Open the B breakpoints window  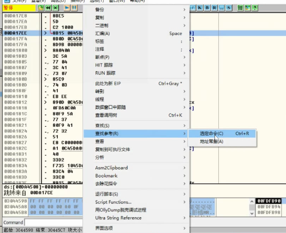207,8
